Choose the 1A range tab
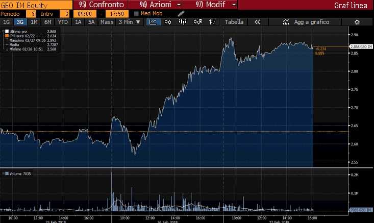 coord(78,22)
